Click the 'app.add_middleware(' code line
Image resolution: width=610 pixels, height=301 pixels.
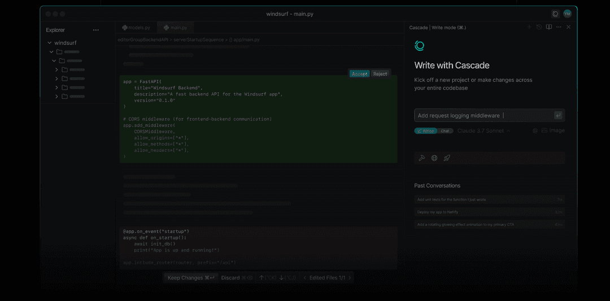149,125
